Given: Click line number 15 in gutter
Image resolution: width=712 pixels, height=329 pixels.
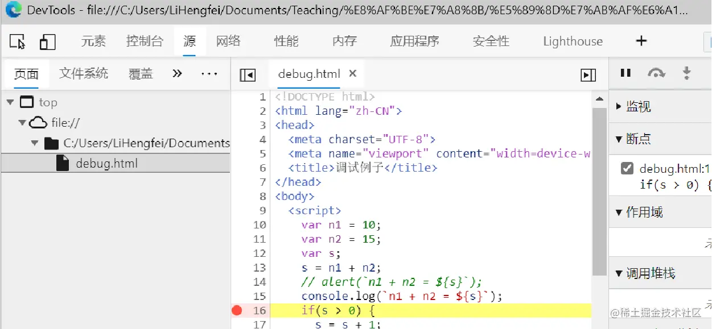Looking at the screenshot, I should click(259, 296).
